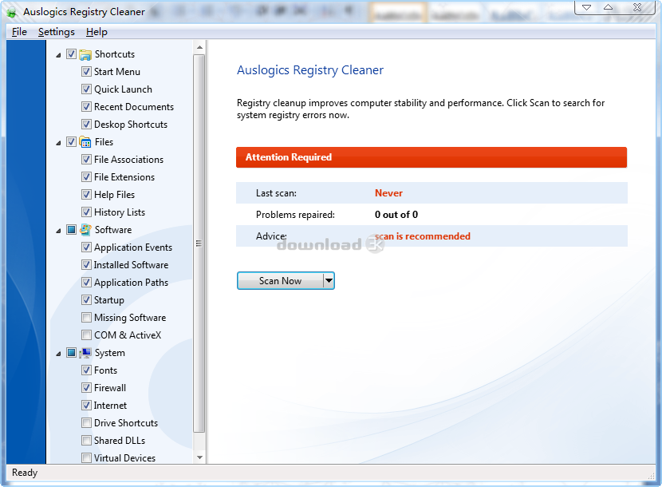The height and width of the screenshot is (487, 662).
Task: Enable the Virtual Devices checkbox
Action: point(86,457)
